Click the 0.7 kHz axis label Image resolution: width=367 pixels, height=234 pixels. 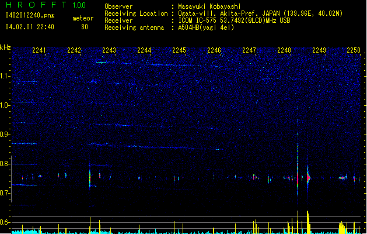point(5,193)
